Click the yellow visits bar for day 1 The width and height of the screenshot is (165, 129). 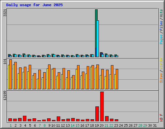(9, 77)
